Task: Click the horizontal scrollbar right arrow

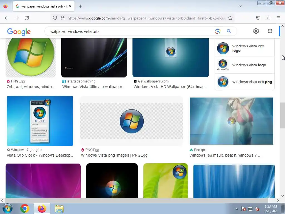Action: pos(278,200)
